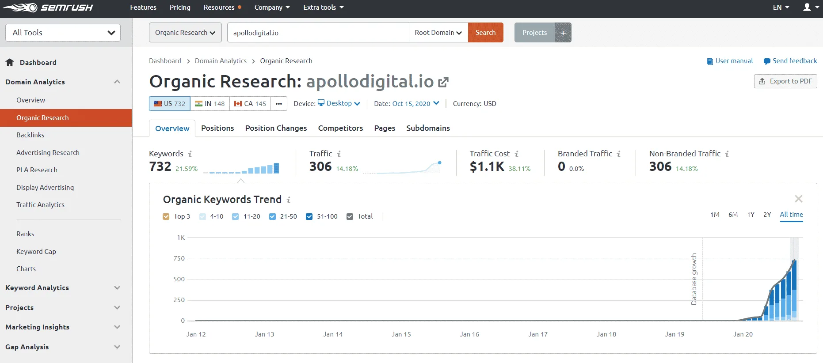
Task: Toggle the Total checkbox
Action: (350, 216)
